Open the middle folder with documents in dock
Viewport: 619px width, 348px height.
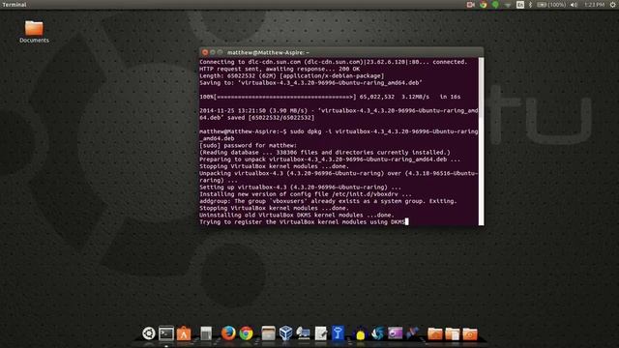452,333
